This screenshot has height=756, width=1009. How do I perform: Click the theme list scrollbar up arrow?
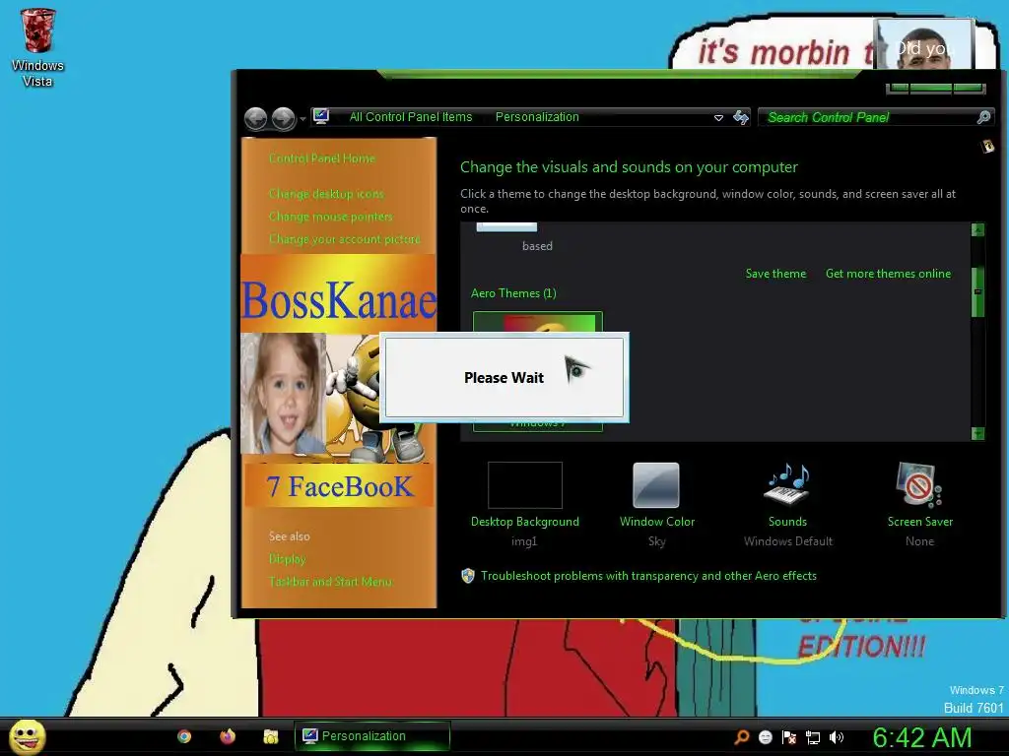977,229
